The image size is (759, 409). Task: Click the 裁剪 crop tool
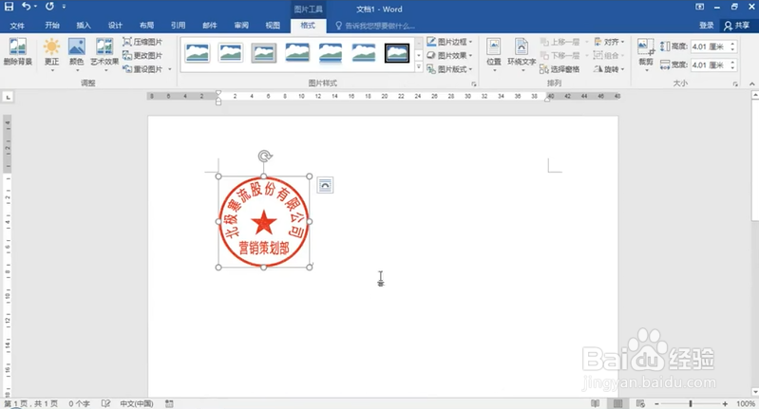tap(646, 55)
